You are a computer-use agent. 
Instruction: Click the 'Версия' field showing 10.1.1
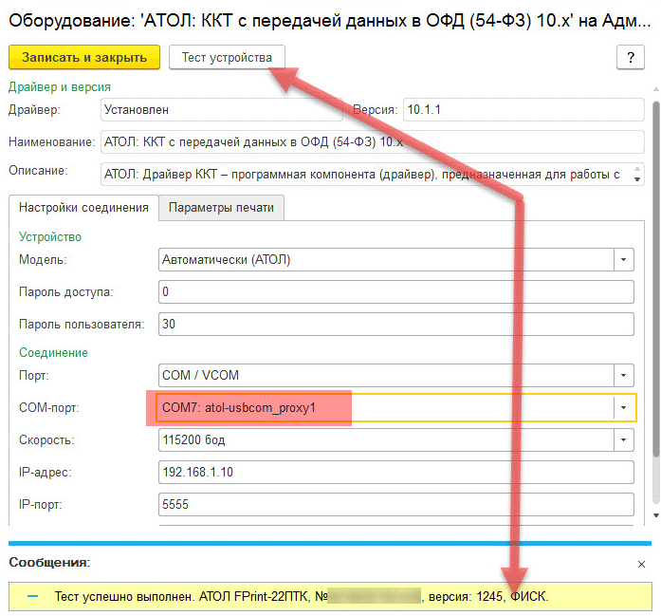(523, 110)
